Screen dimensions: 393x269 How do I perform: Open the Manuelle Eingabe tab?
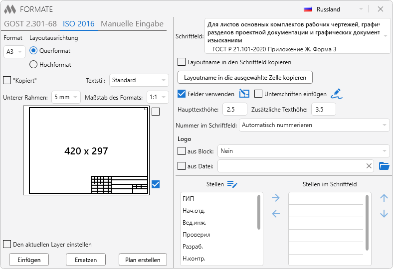pyautogui.click(x=132, y=24)
